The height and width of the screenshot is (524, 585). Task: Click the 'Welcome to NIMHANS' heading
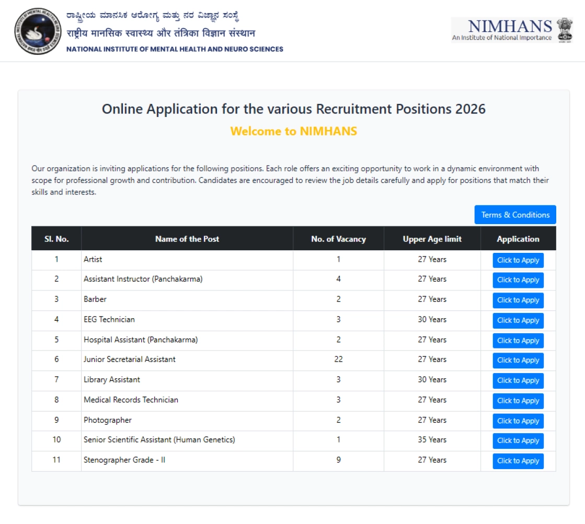point(293,131)
